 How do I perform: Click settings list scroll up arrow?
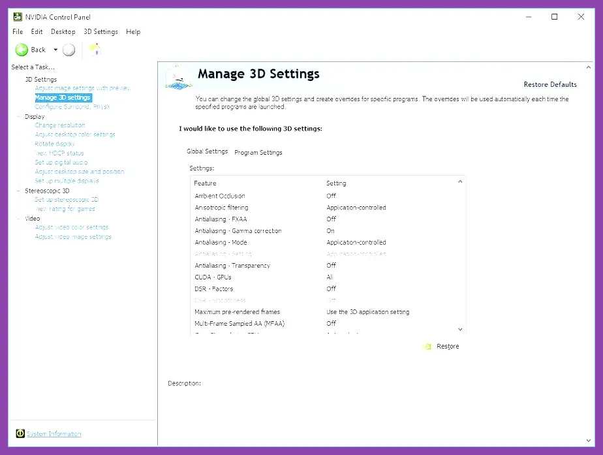click(460, 181)
